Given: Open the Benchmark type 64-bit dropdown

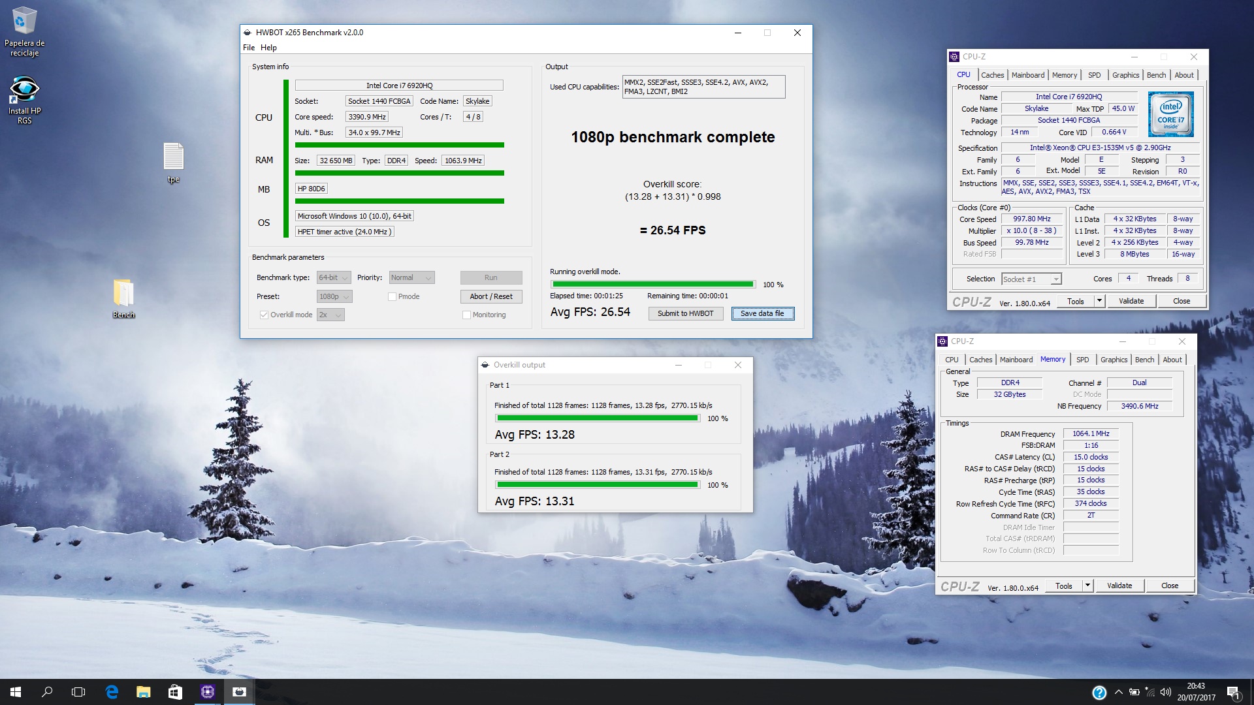Looking at the screenshot, I should point(334,277).
